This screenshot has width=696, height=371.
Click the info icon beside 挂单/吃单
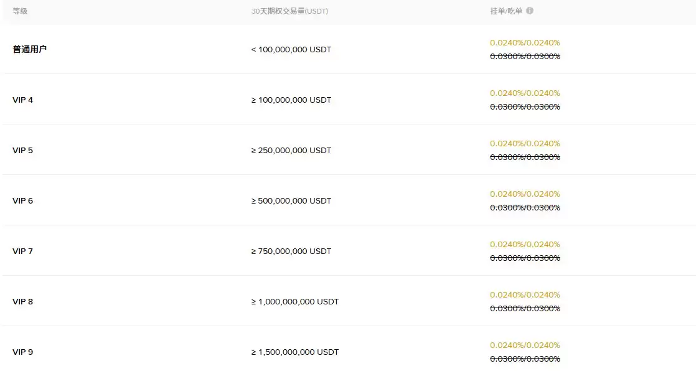click(x=530, y=11)
